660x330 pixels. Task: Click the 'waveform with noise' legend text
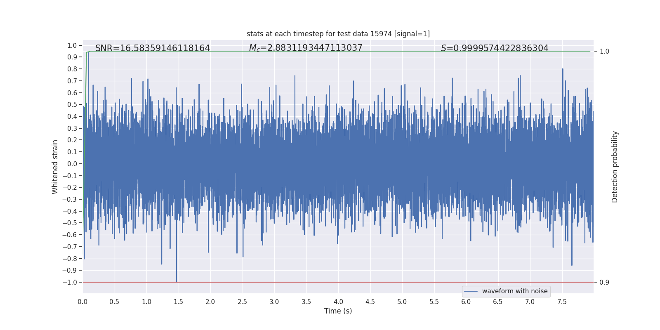click(x=515, y=291)
